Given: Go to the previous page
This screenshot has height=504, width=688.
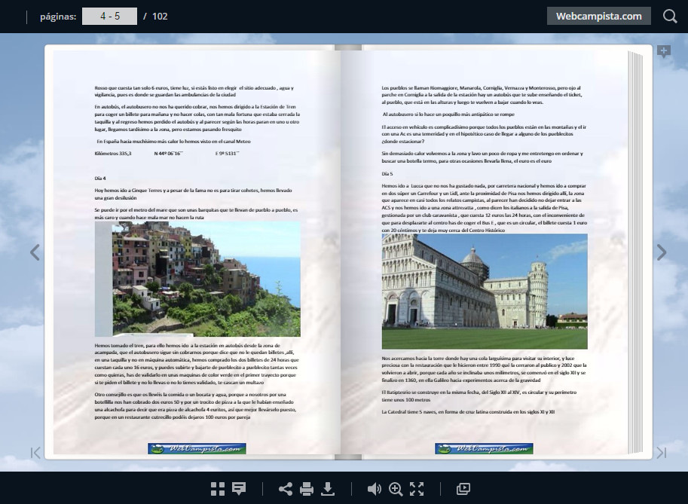Looking at the screenshot, I should 35,252.
